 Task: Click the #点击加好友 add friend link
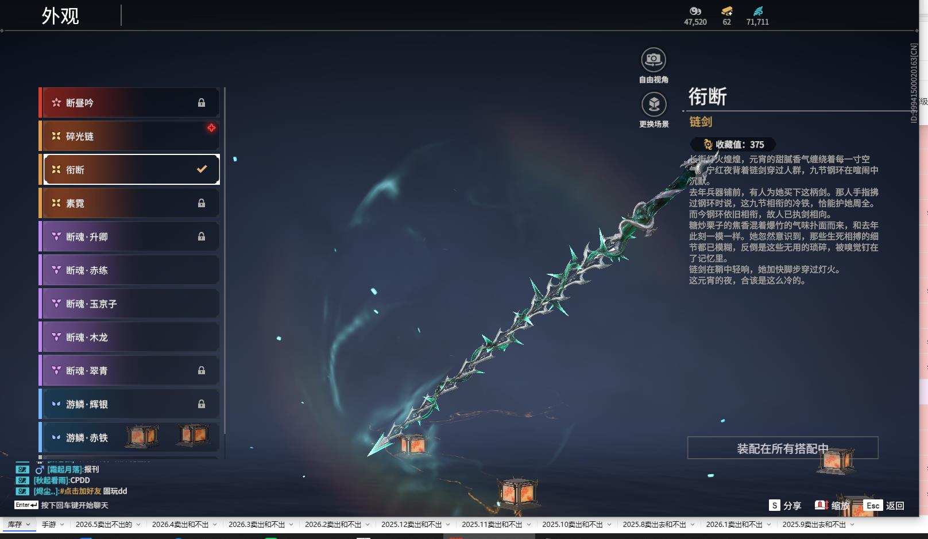pyautogui.click(x=80, y=491)
